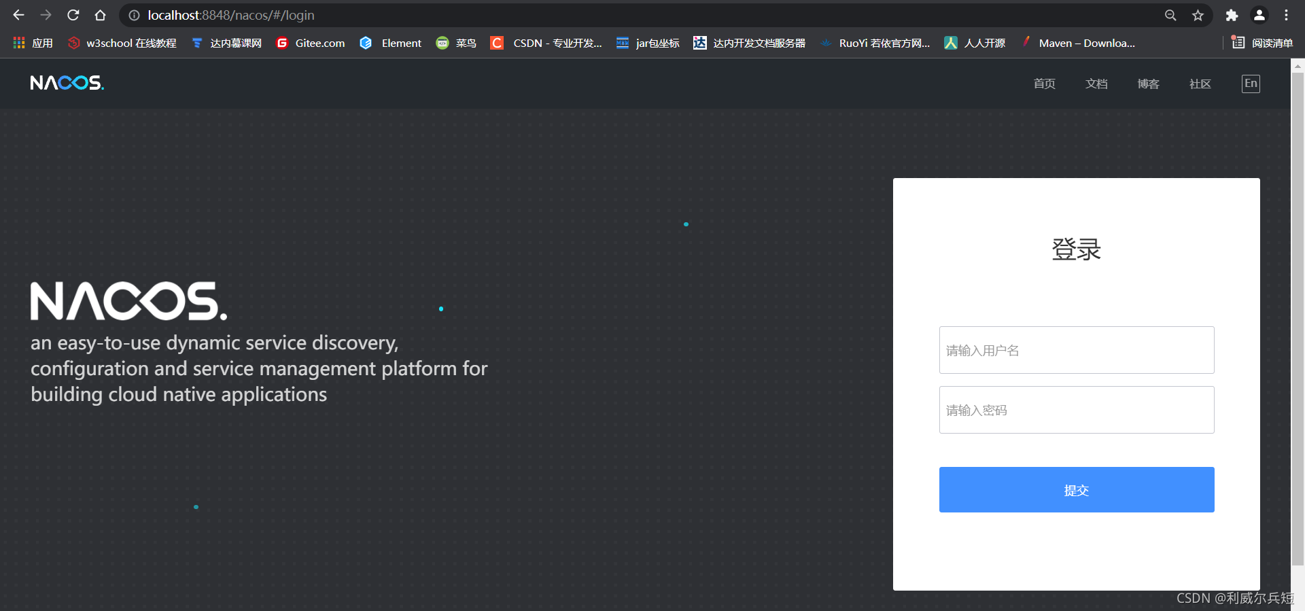1305x611 pixels.
Task: Open 菜鸟 bookmark
Action: click(456, 43)
